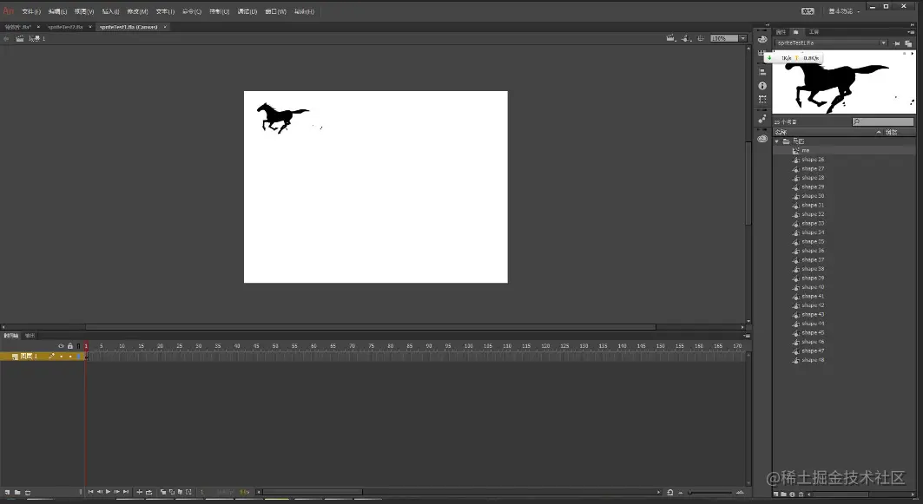This screenshot has height=504, width=923.
Task: Open the View menu (V)
Action: (x=84, y=12)
